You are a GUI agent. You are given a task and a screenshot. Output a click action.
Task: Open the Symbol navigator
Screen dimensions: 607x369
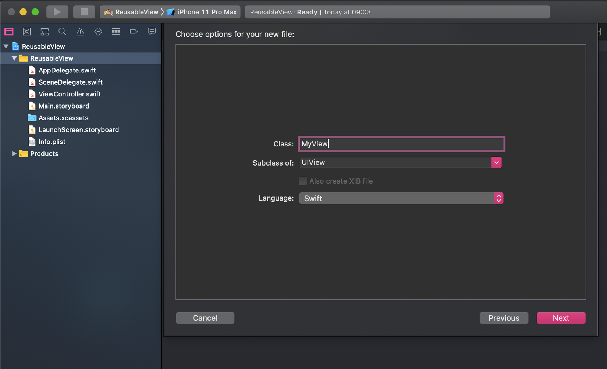pos(45,32)
